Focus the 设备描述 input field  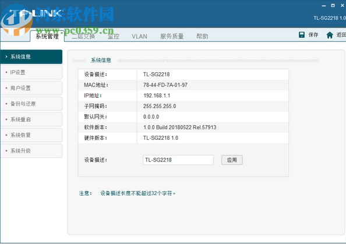coord(178,160)
